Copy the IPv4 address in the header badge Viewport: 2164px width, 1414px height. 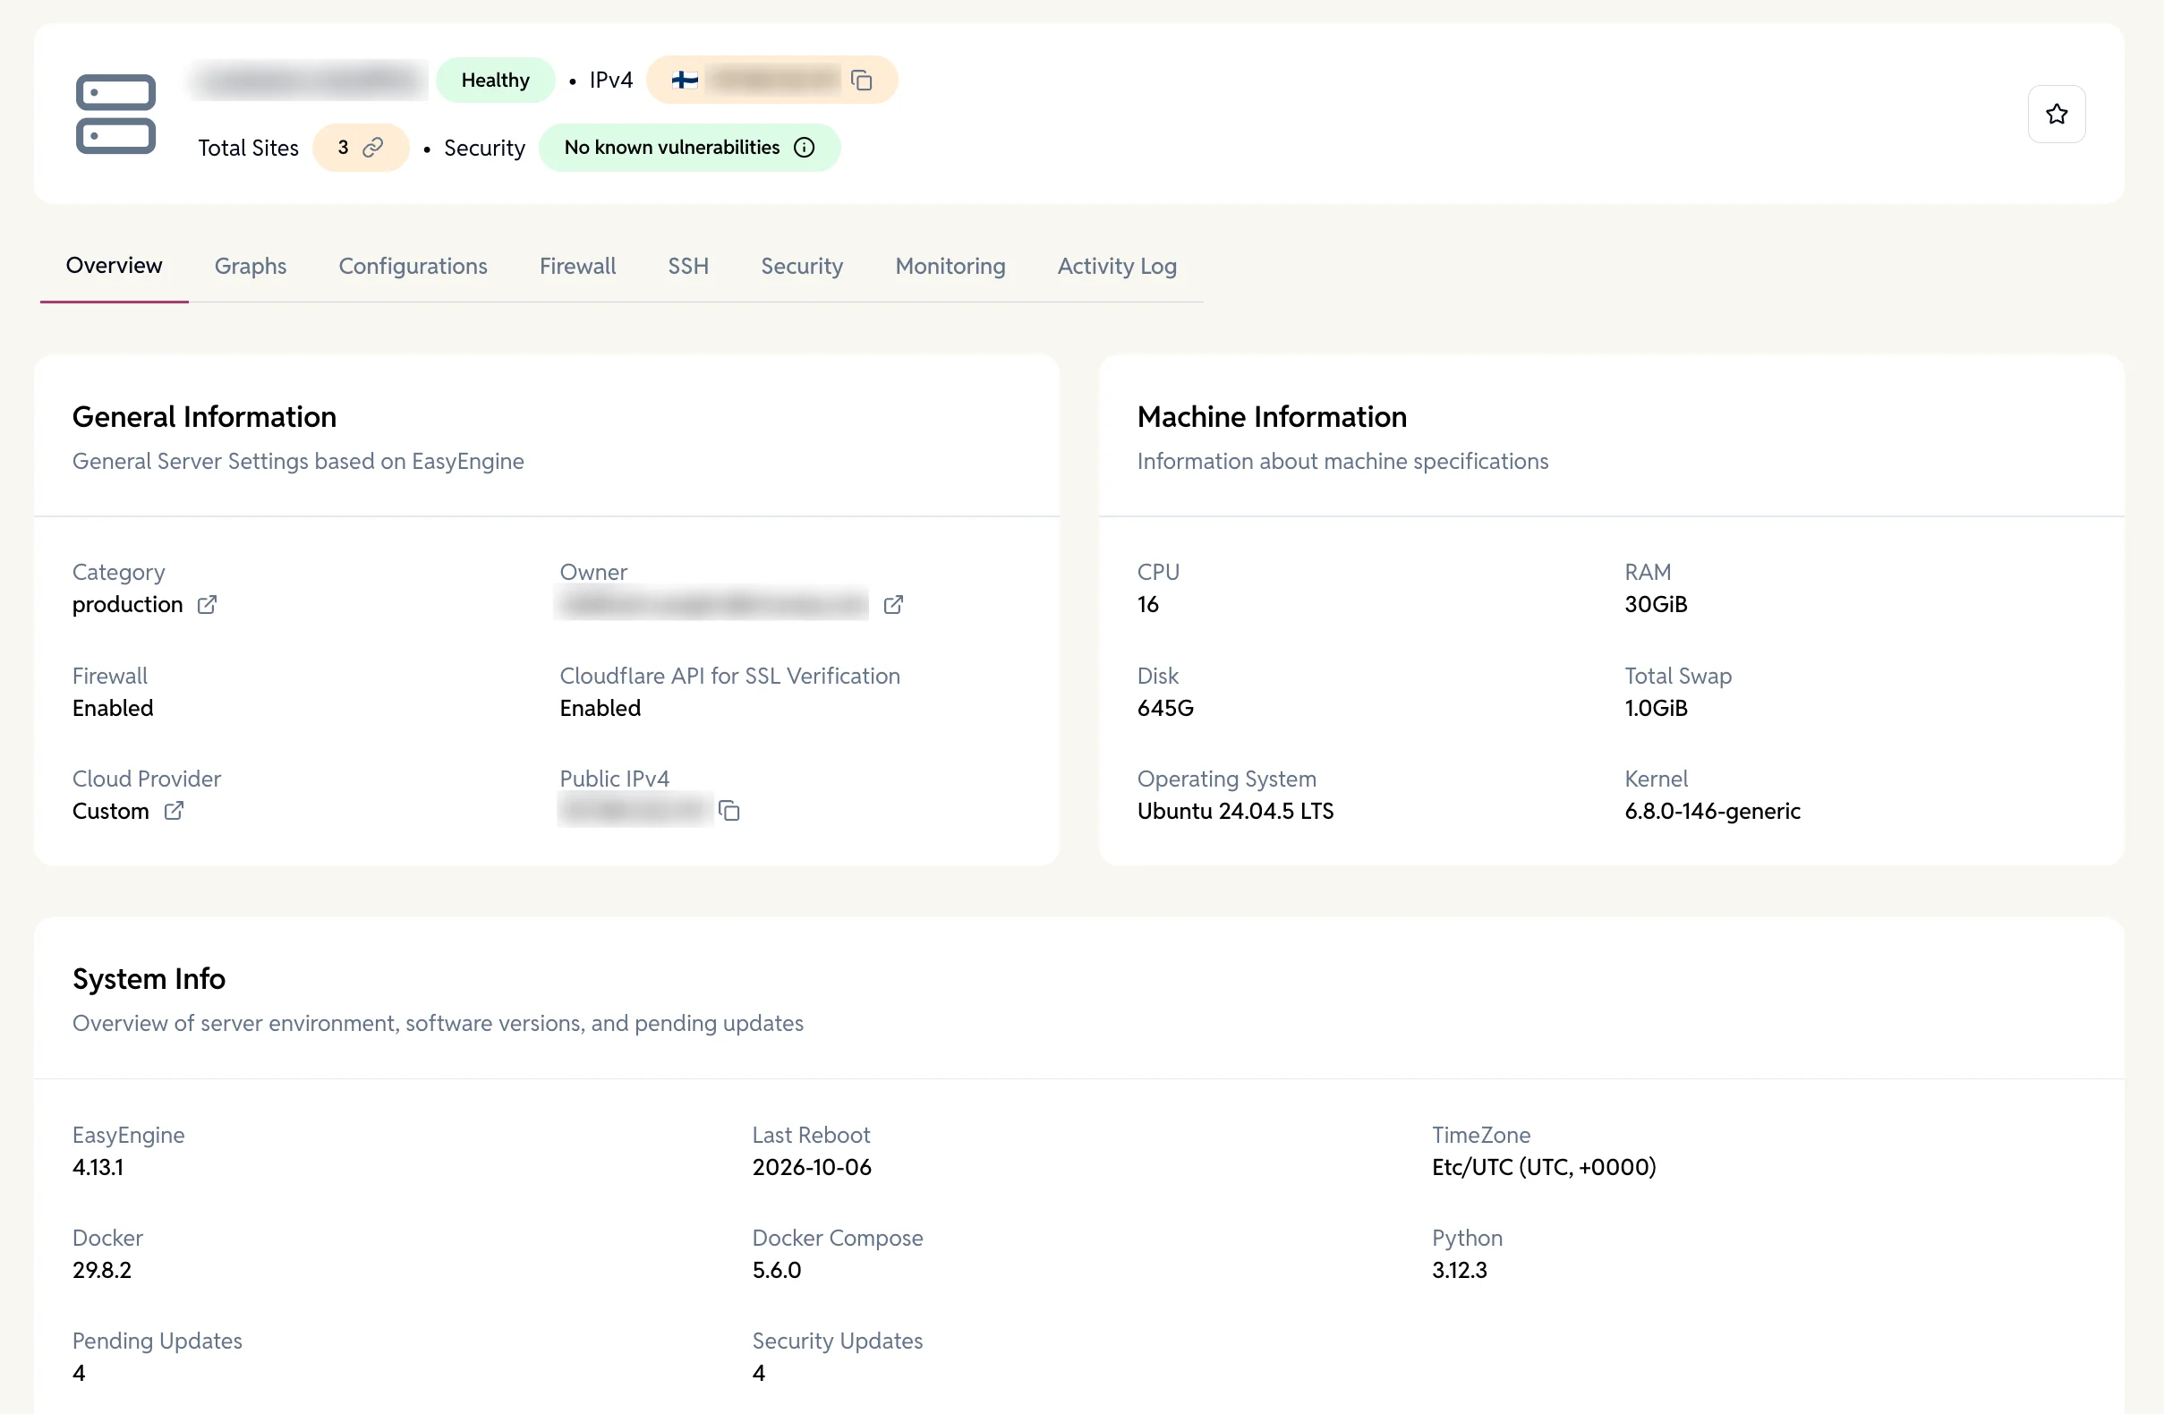tap(861, 80)
